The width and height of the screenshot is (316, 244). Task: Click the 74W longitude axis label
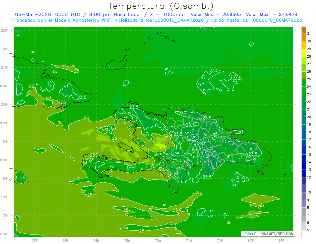click(96, 240)
